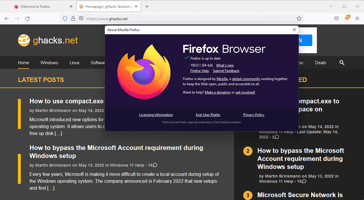Open the Firefox Help link

point(200,71)
